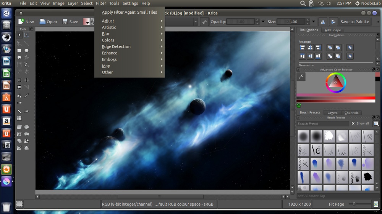Open the Size slider dropdown arrow
The image size is (382, 214).
[314, 22]
